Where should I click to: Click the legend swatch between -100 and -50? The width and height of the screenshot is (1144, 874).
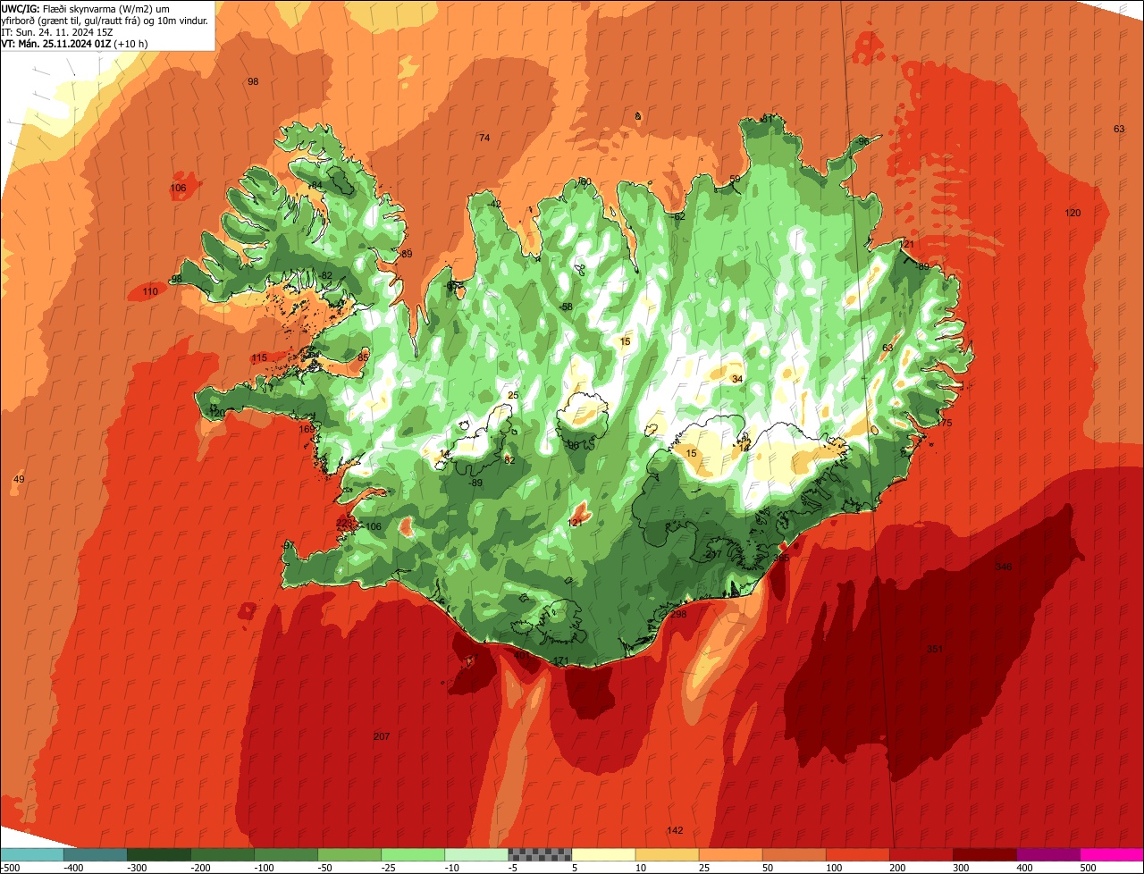click(x=285, y=854)
